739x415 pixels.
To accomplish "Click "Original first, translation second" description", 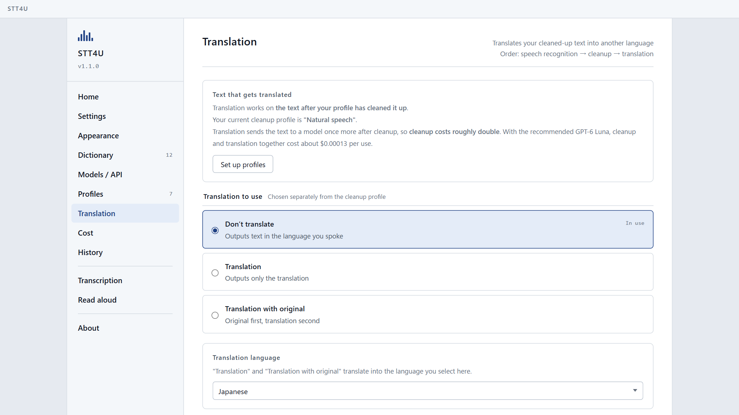I will (x=272, y=321).
